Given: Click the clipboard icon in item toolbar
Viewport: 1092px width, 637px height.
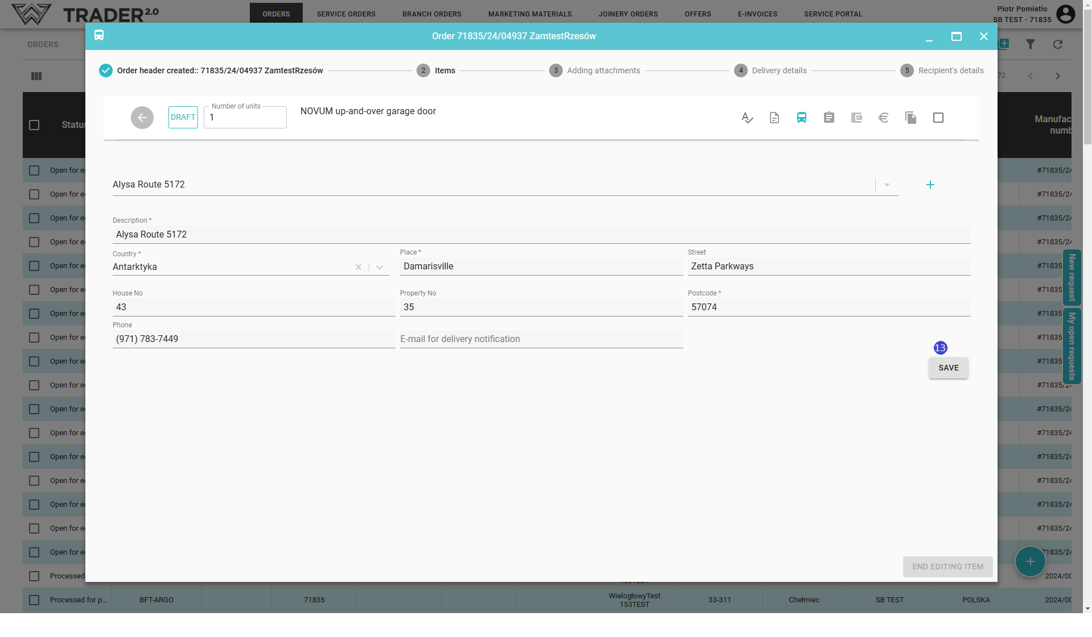Looking at the screenshot, I should (829, 118).
